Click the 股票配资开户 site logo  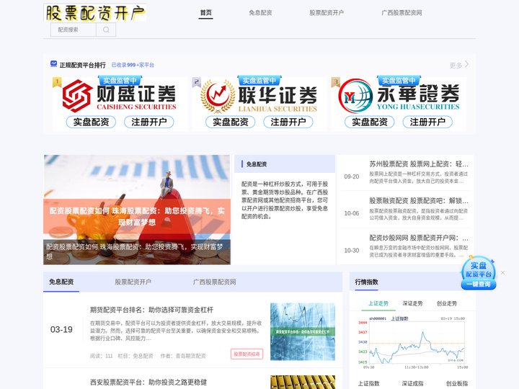tap(94, 13)
